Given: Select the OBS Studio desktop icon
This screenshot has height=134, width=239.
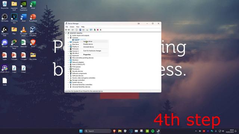Looking at the screenshot, I should (5, 17).
